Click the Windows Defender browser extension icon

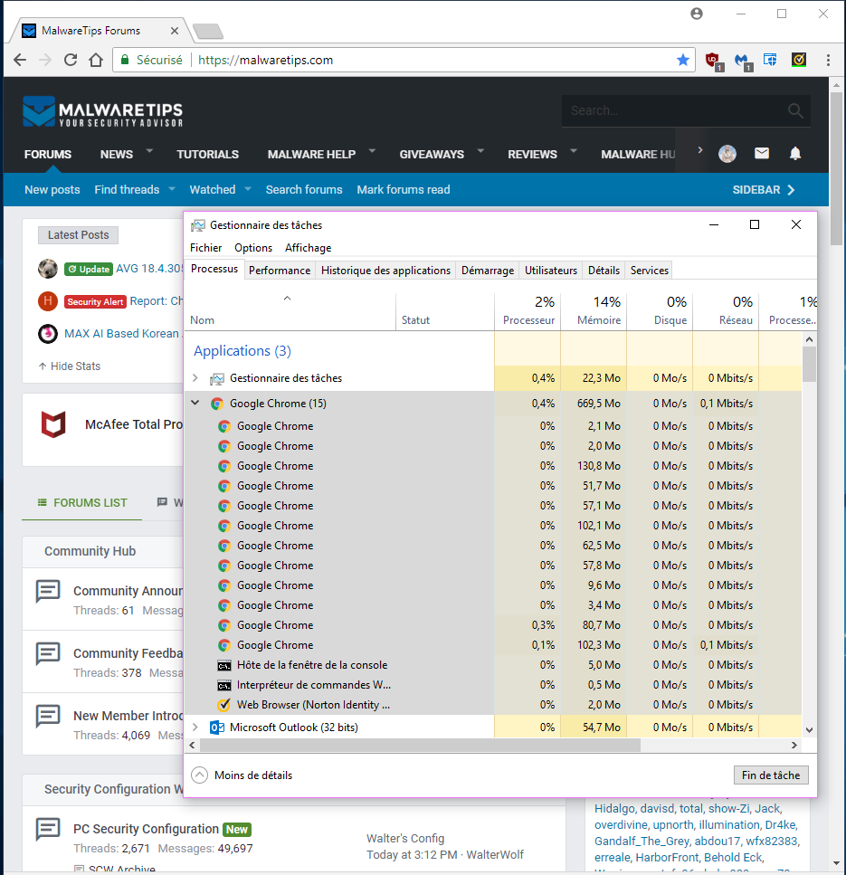(770, 60)
